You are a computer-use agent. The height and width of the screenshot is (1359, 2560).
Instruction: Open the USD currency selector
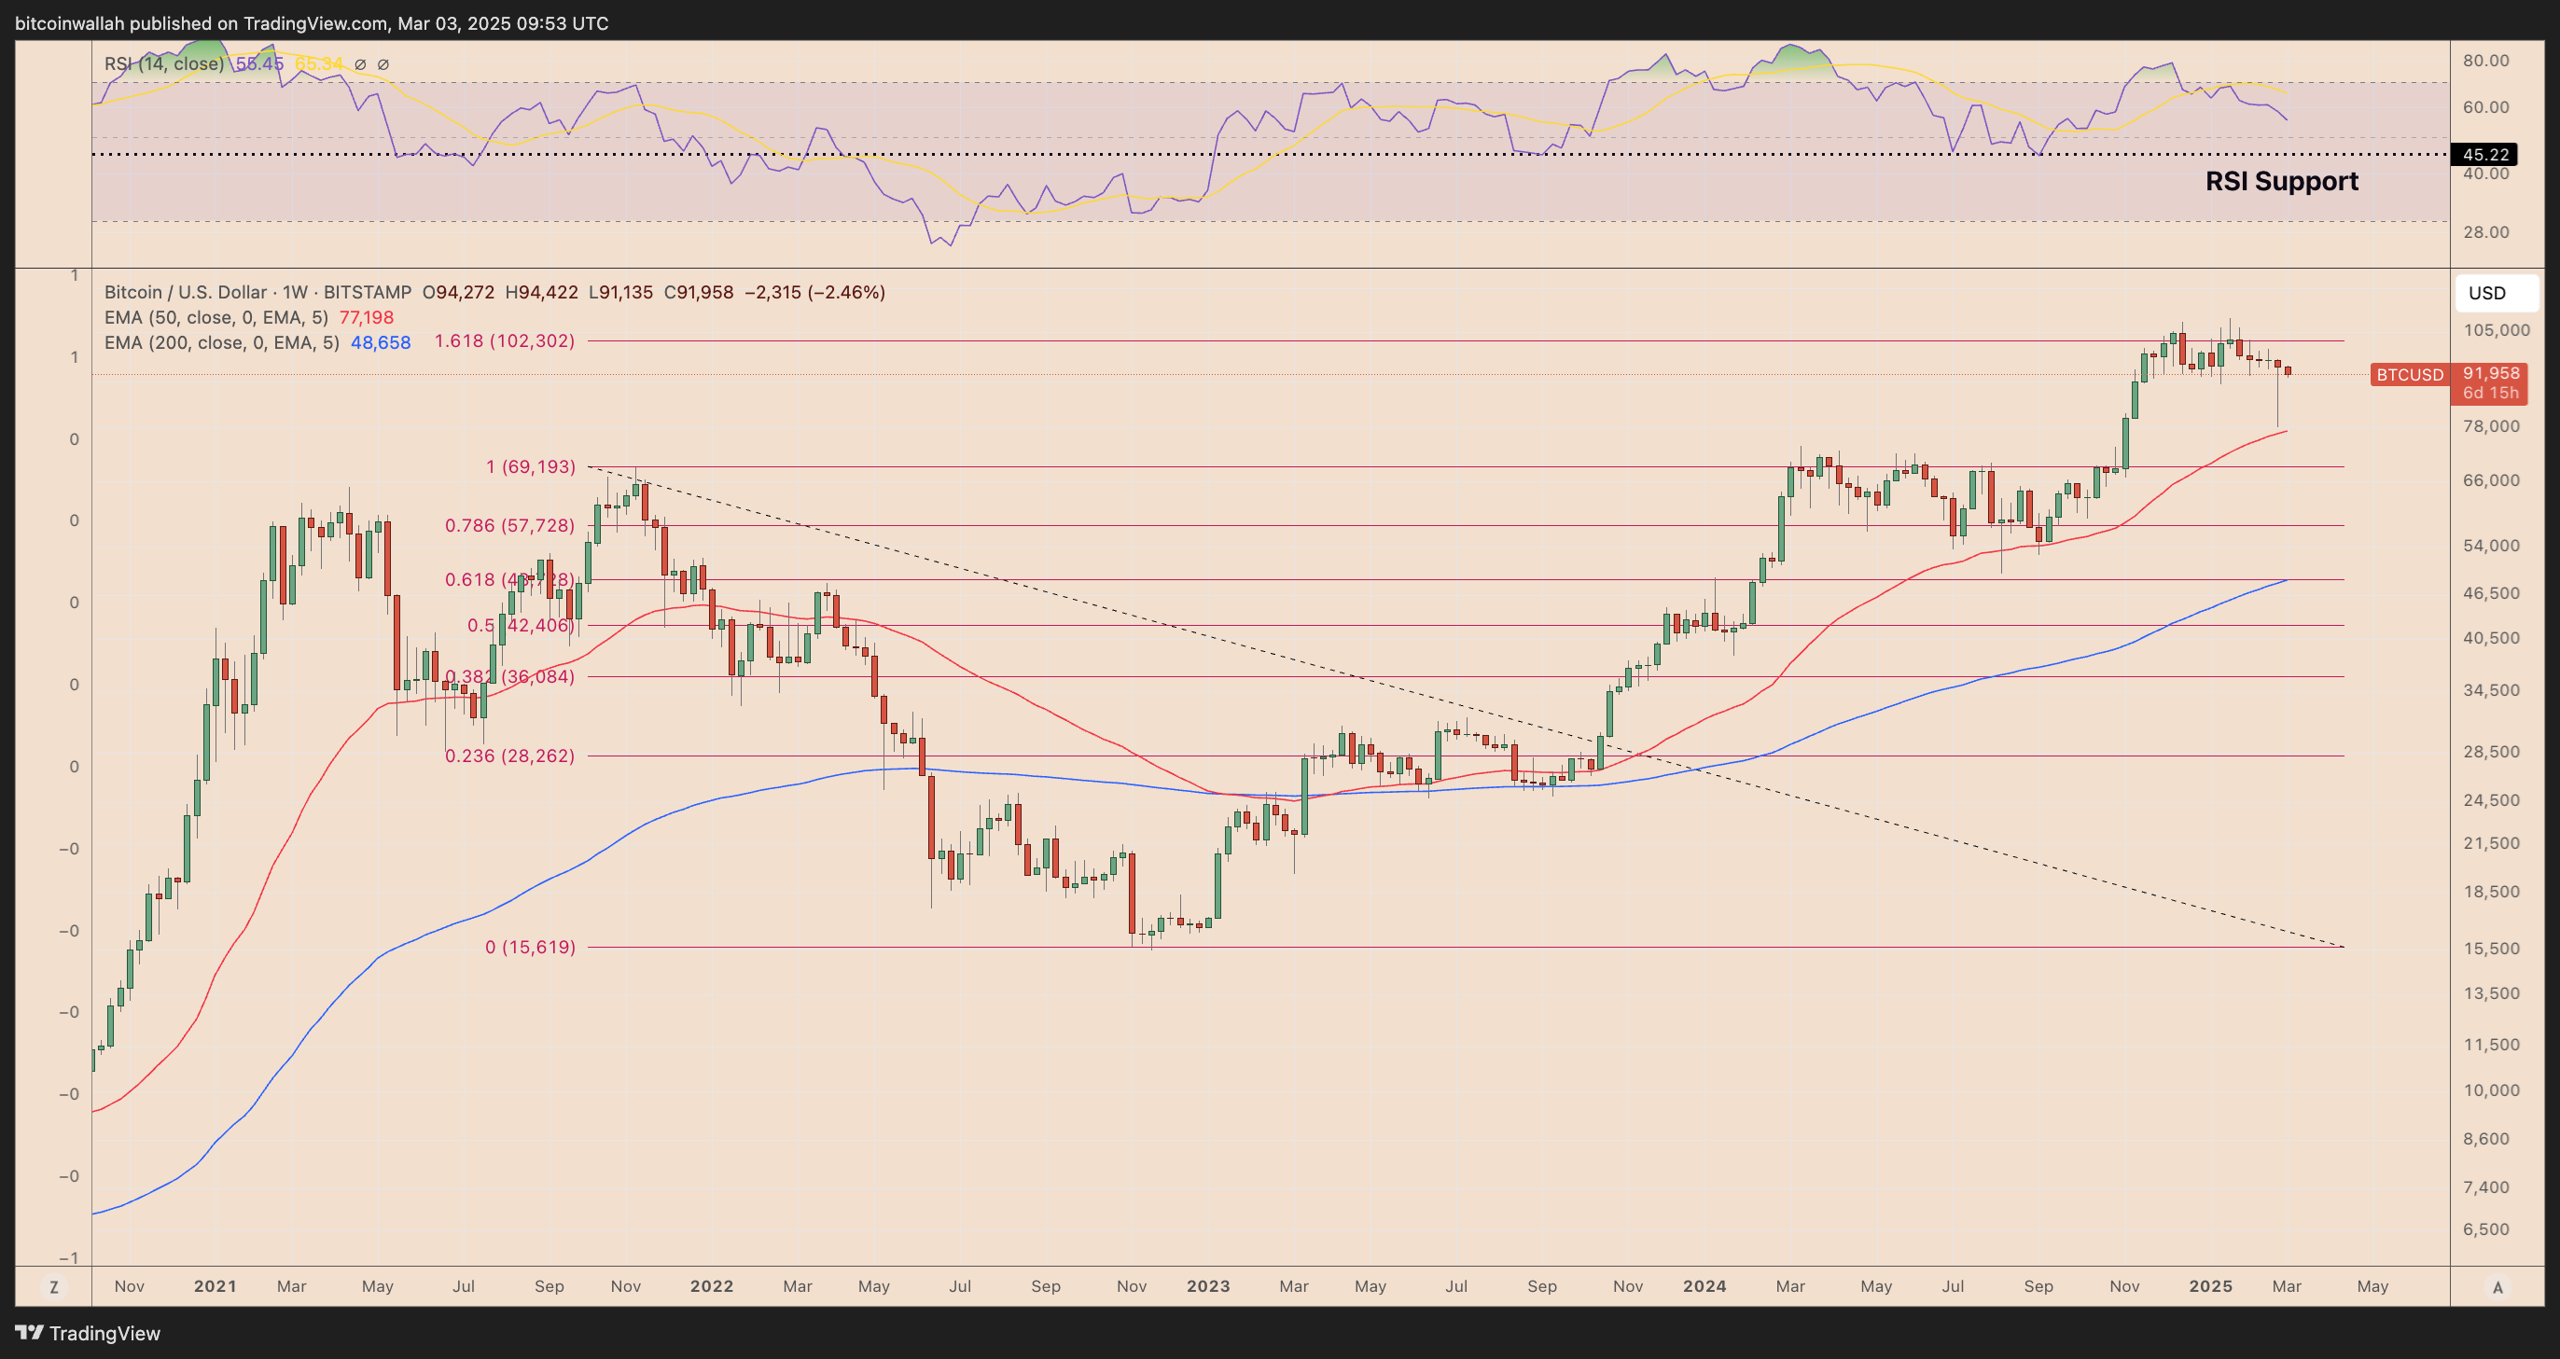(2497, 293)
